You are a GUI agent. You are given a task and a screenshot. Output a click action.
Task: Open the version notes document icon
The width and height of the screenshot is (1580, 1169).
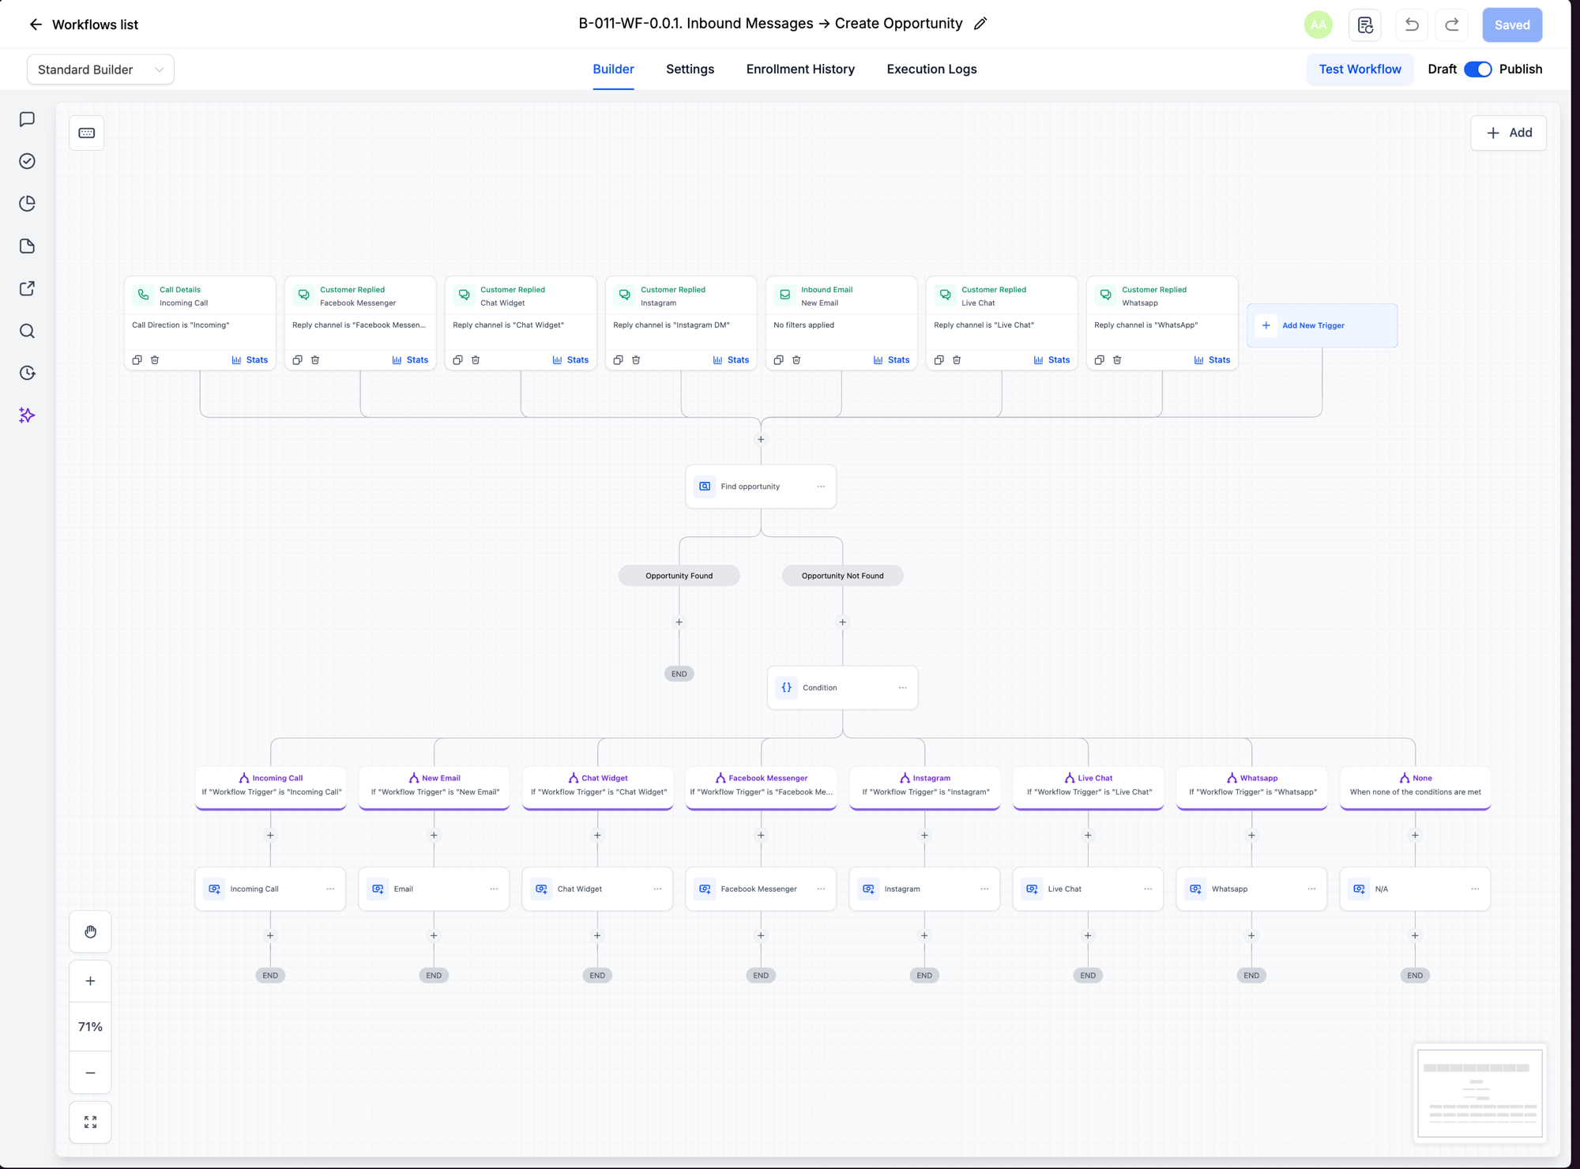(x=1365, y=24)
